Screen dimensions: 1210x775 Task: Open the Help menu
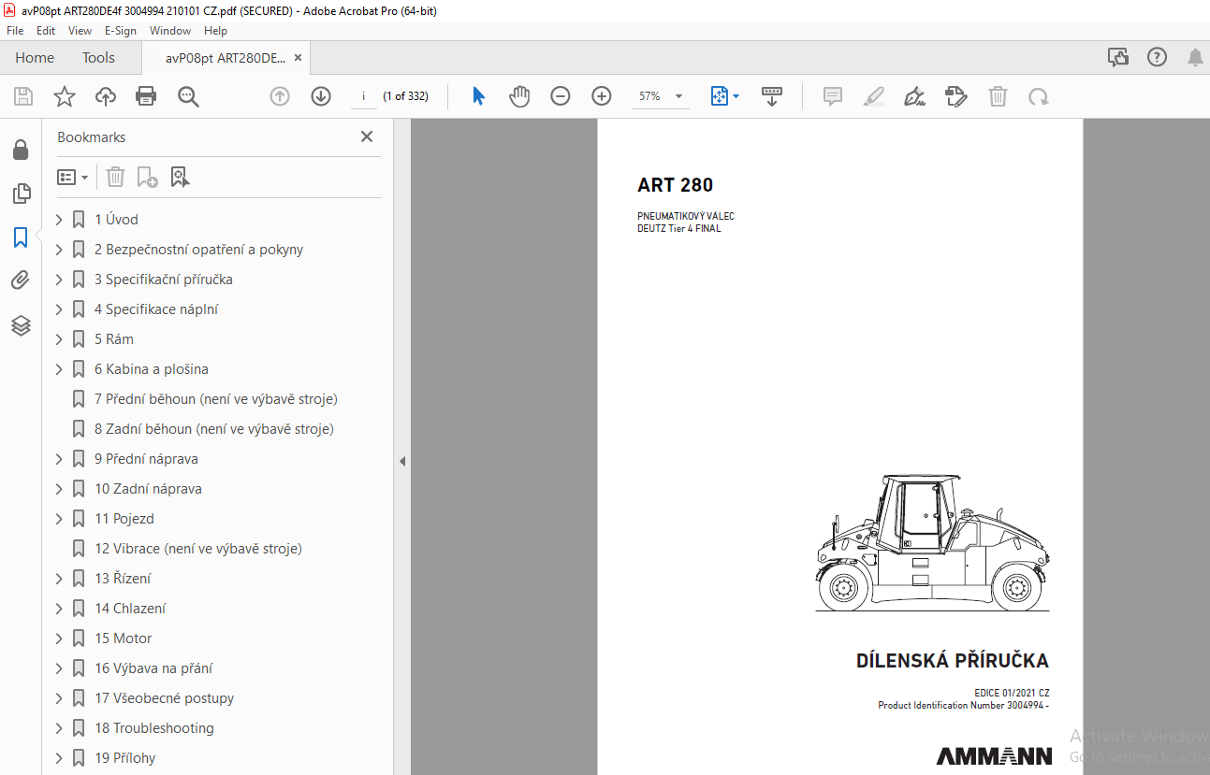(x=215, y=31)
